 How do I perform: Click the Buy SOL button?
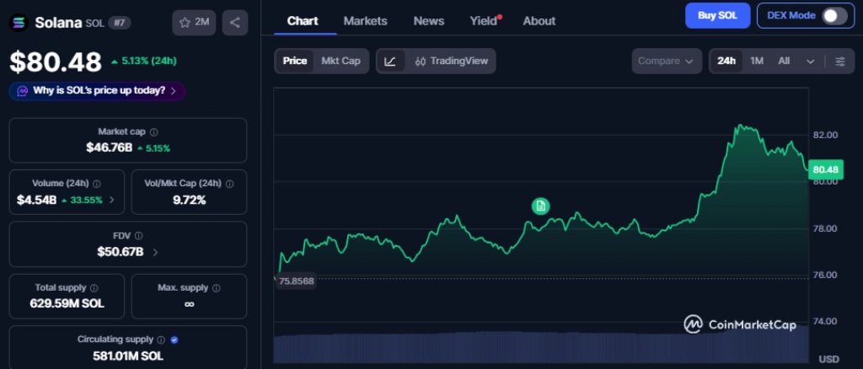coord(718,15)
